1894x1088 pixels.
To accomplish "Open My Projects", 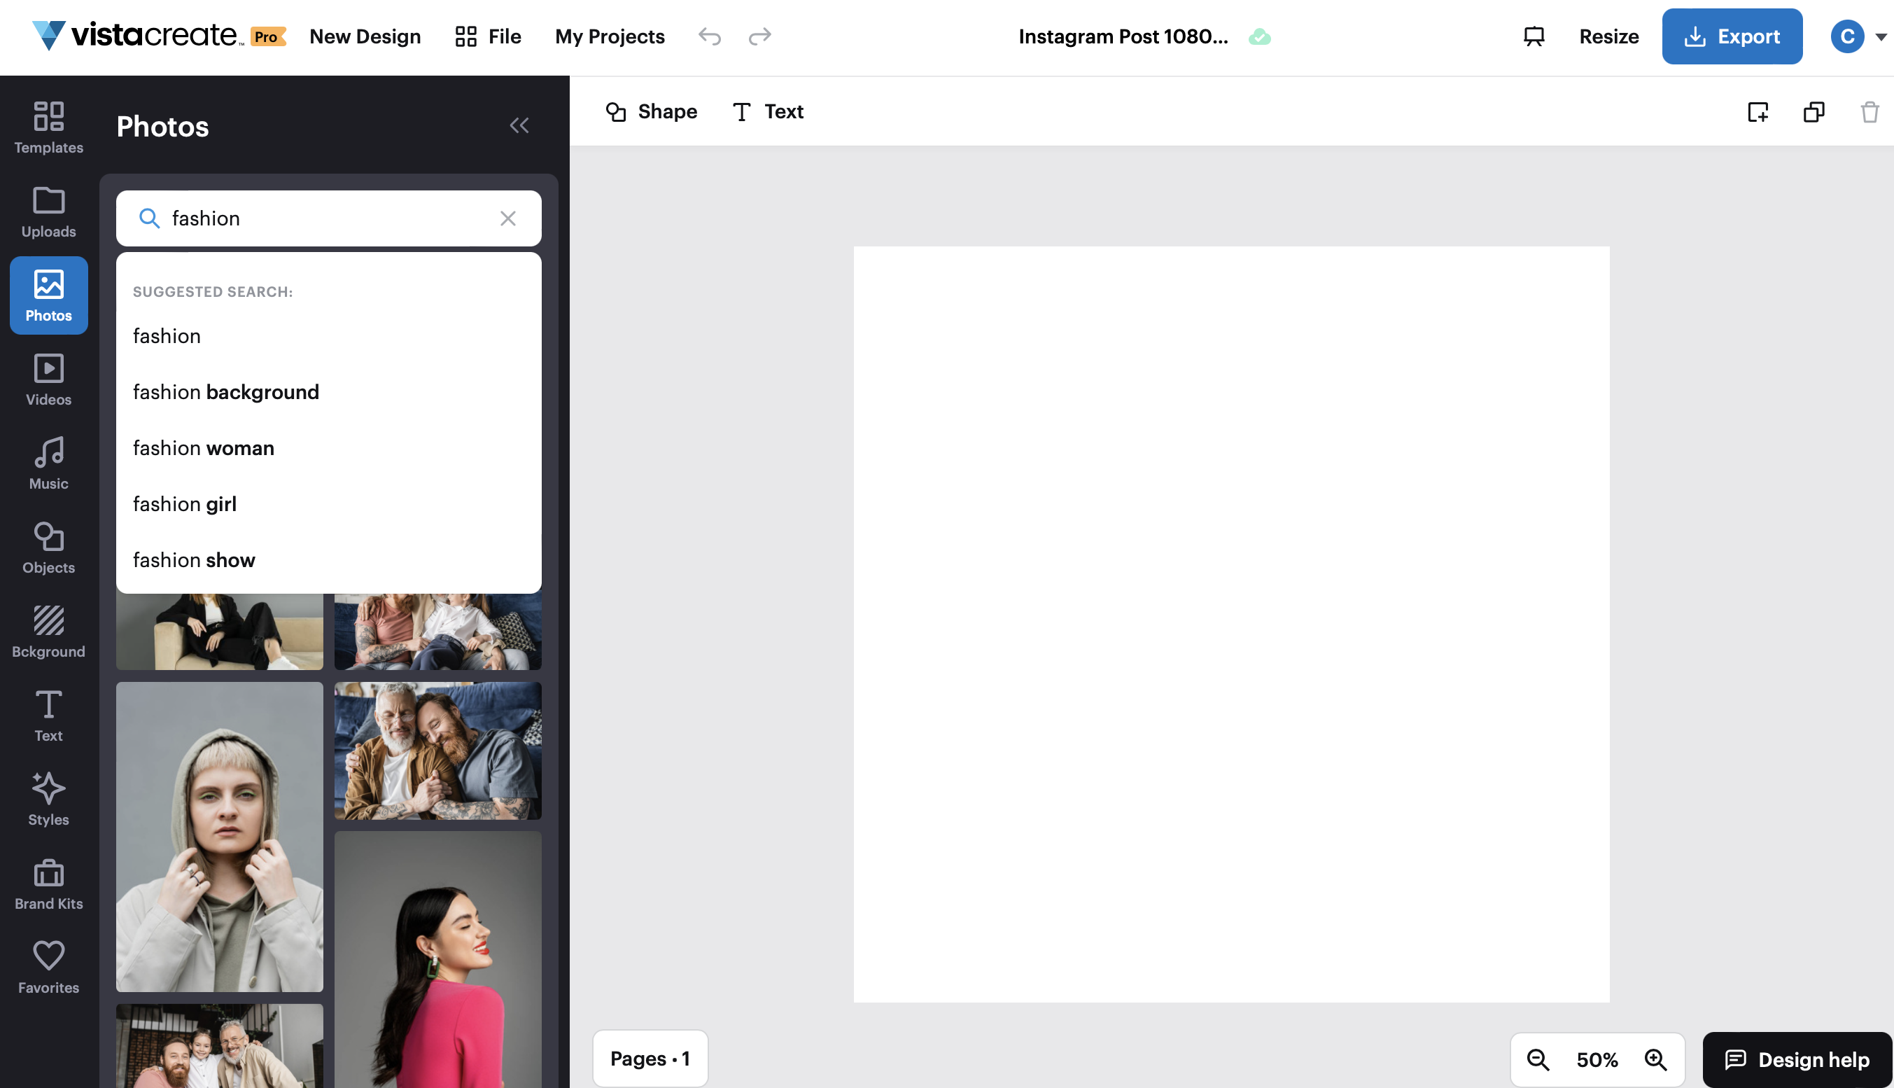I will tap(609, 36).
